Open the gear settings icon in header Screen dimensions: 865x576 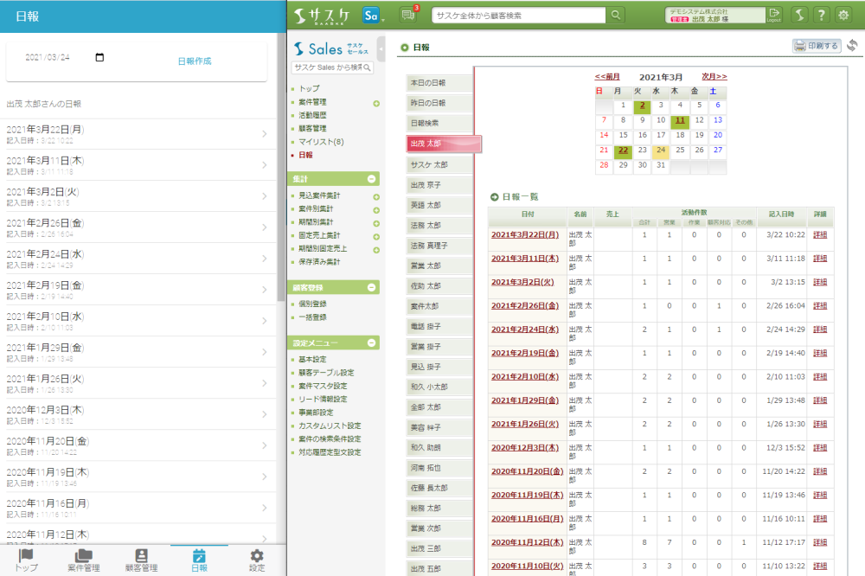tap(843, 15)
